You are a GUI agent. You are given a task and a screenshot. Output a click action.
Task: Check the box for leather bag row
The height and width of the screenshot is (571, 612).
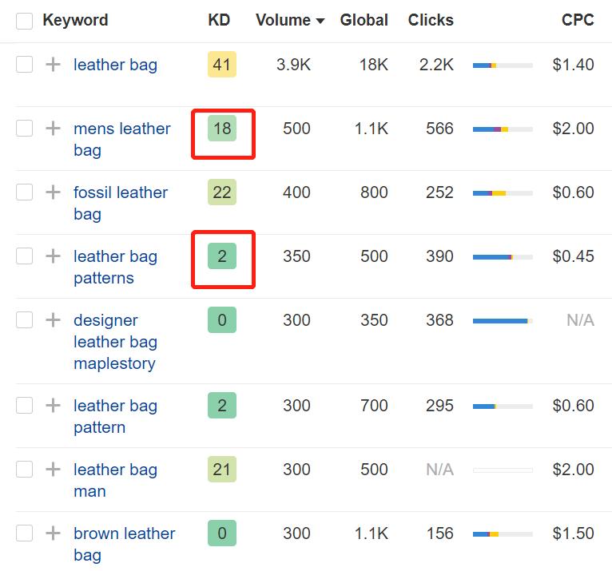click(25, 65)
